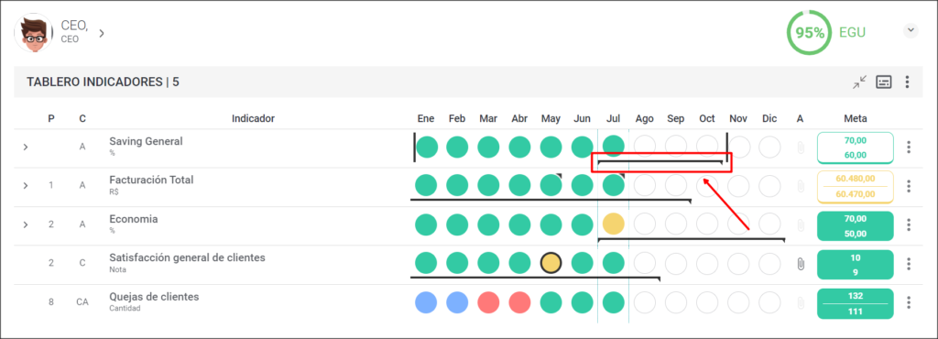Click Economia empty Dic circle

click(x=769, y=224)
